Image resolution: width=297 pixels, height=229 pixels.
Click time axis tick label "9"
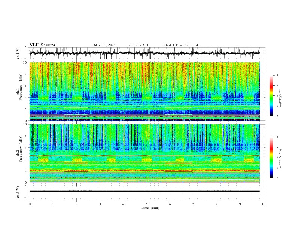[x=240, y=204]
